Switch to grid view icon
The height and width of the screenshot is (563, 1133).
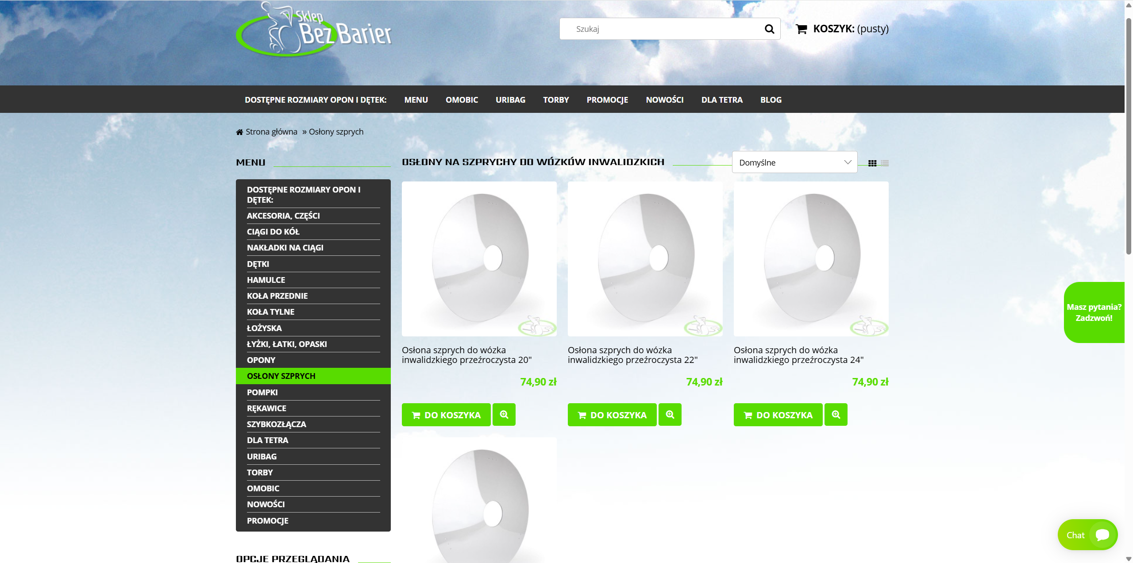click(x=872, y=163)
